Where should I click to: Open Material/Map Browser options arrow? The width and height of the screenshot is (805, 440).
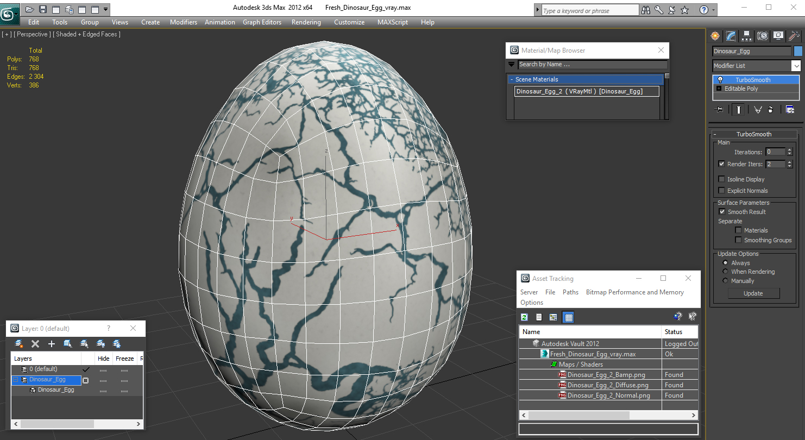tap(511, 64)
